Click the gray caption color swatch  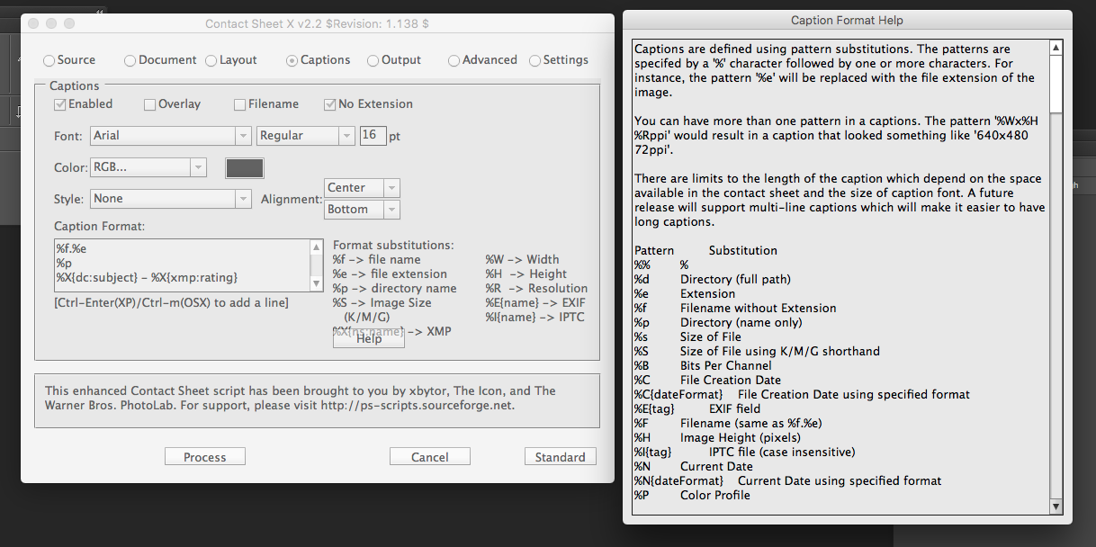click(x=245, y=168)
